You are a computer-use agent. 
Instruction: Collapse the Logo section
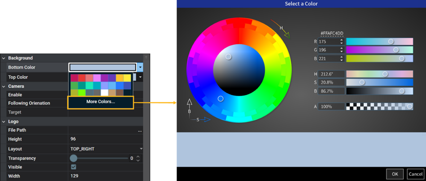(4, 122)
